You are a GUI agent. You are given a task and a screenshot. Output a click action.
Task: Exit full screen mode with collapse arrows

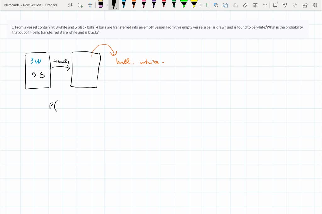[x=315, y=5]
